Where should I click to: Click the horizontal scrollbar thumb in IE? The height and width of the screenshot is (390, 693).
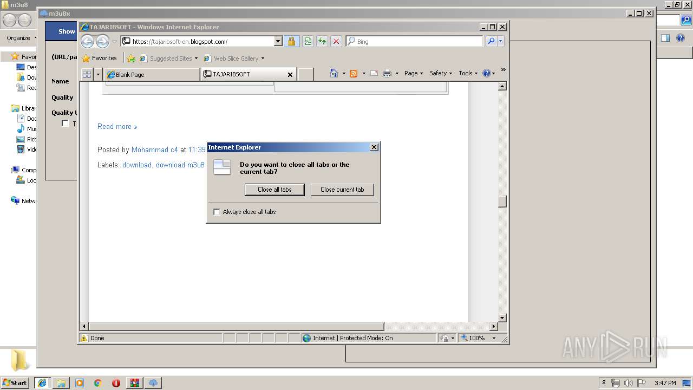coord(237,327)
